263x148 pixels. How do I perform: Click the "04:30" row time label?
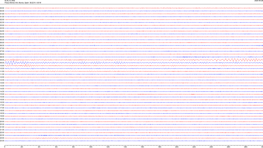(x=2, y=34)
